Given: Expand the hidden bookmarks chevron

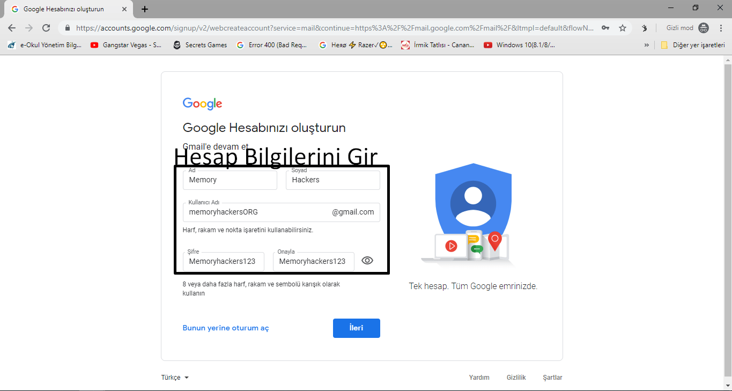Looking at the screenshot, I should click(x=646, y=45).
